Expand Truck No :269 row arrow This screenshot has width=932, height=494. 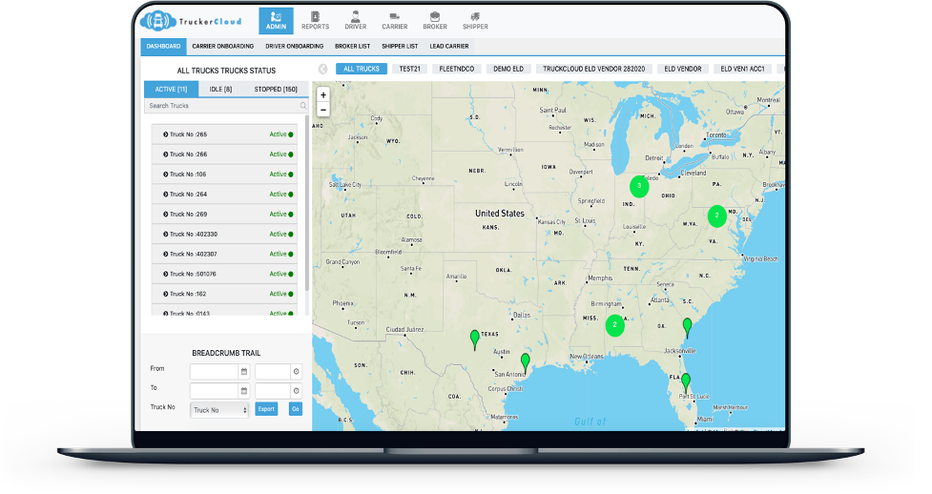165,214
